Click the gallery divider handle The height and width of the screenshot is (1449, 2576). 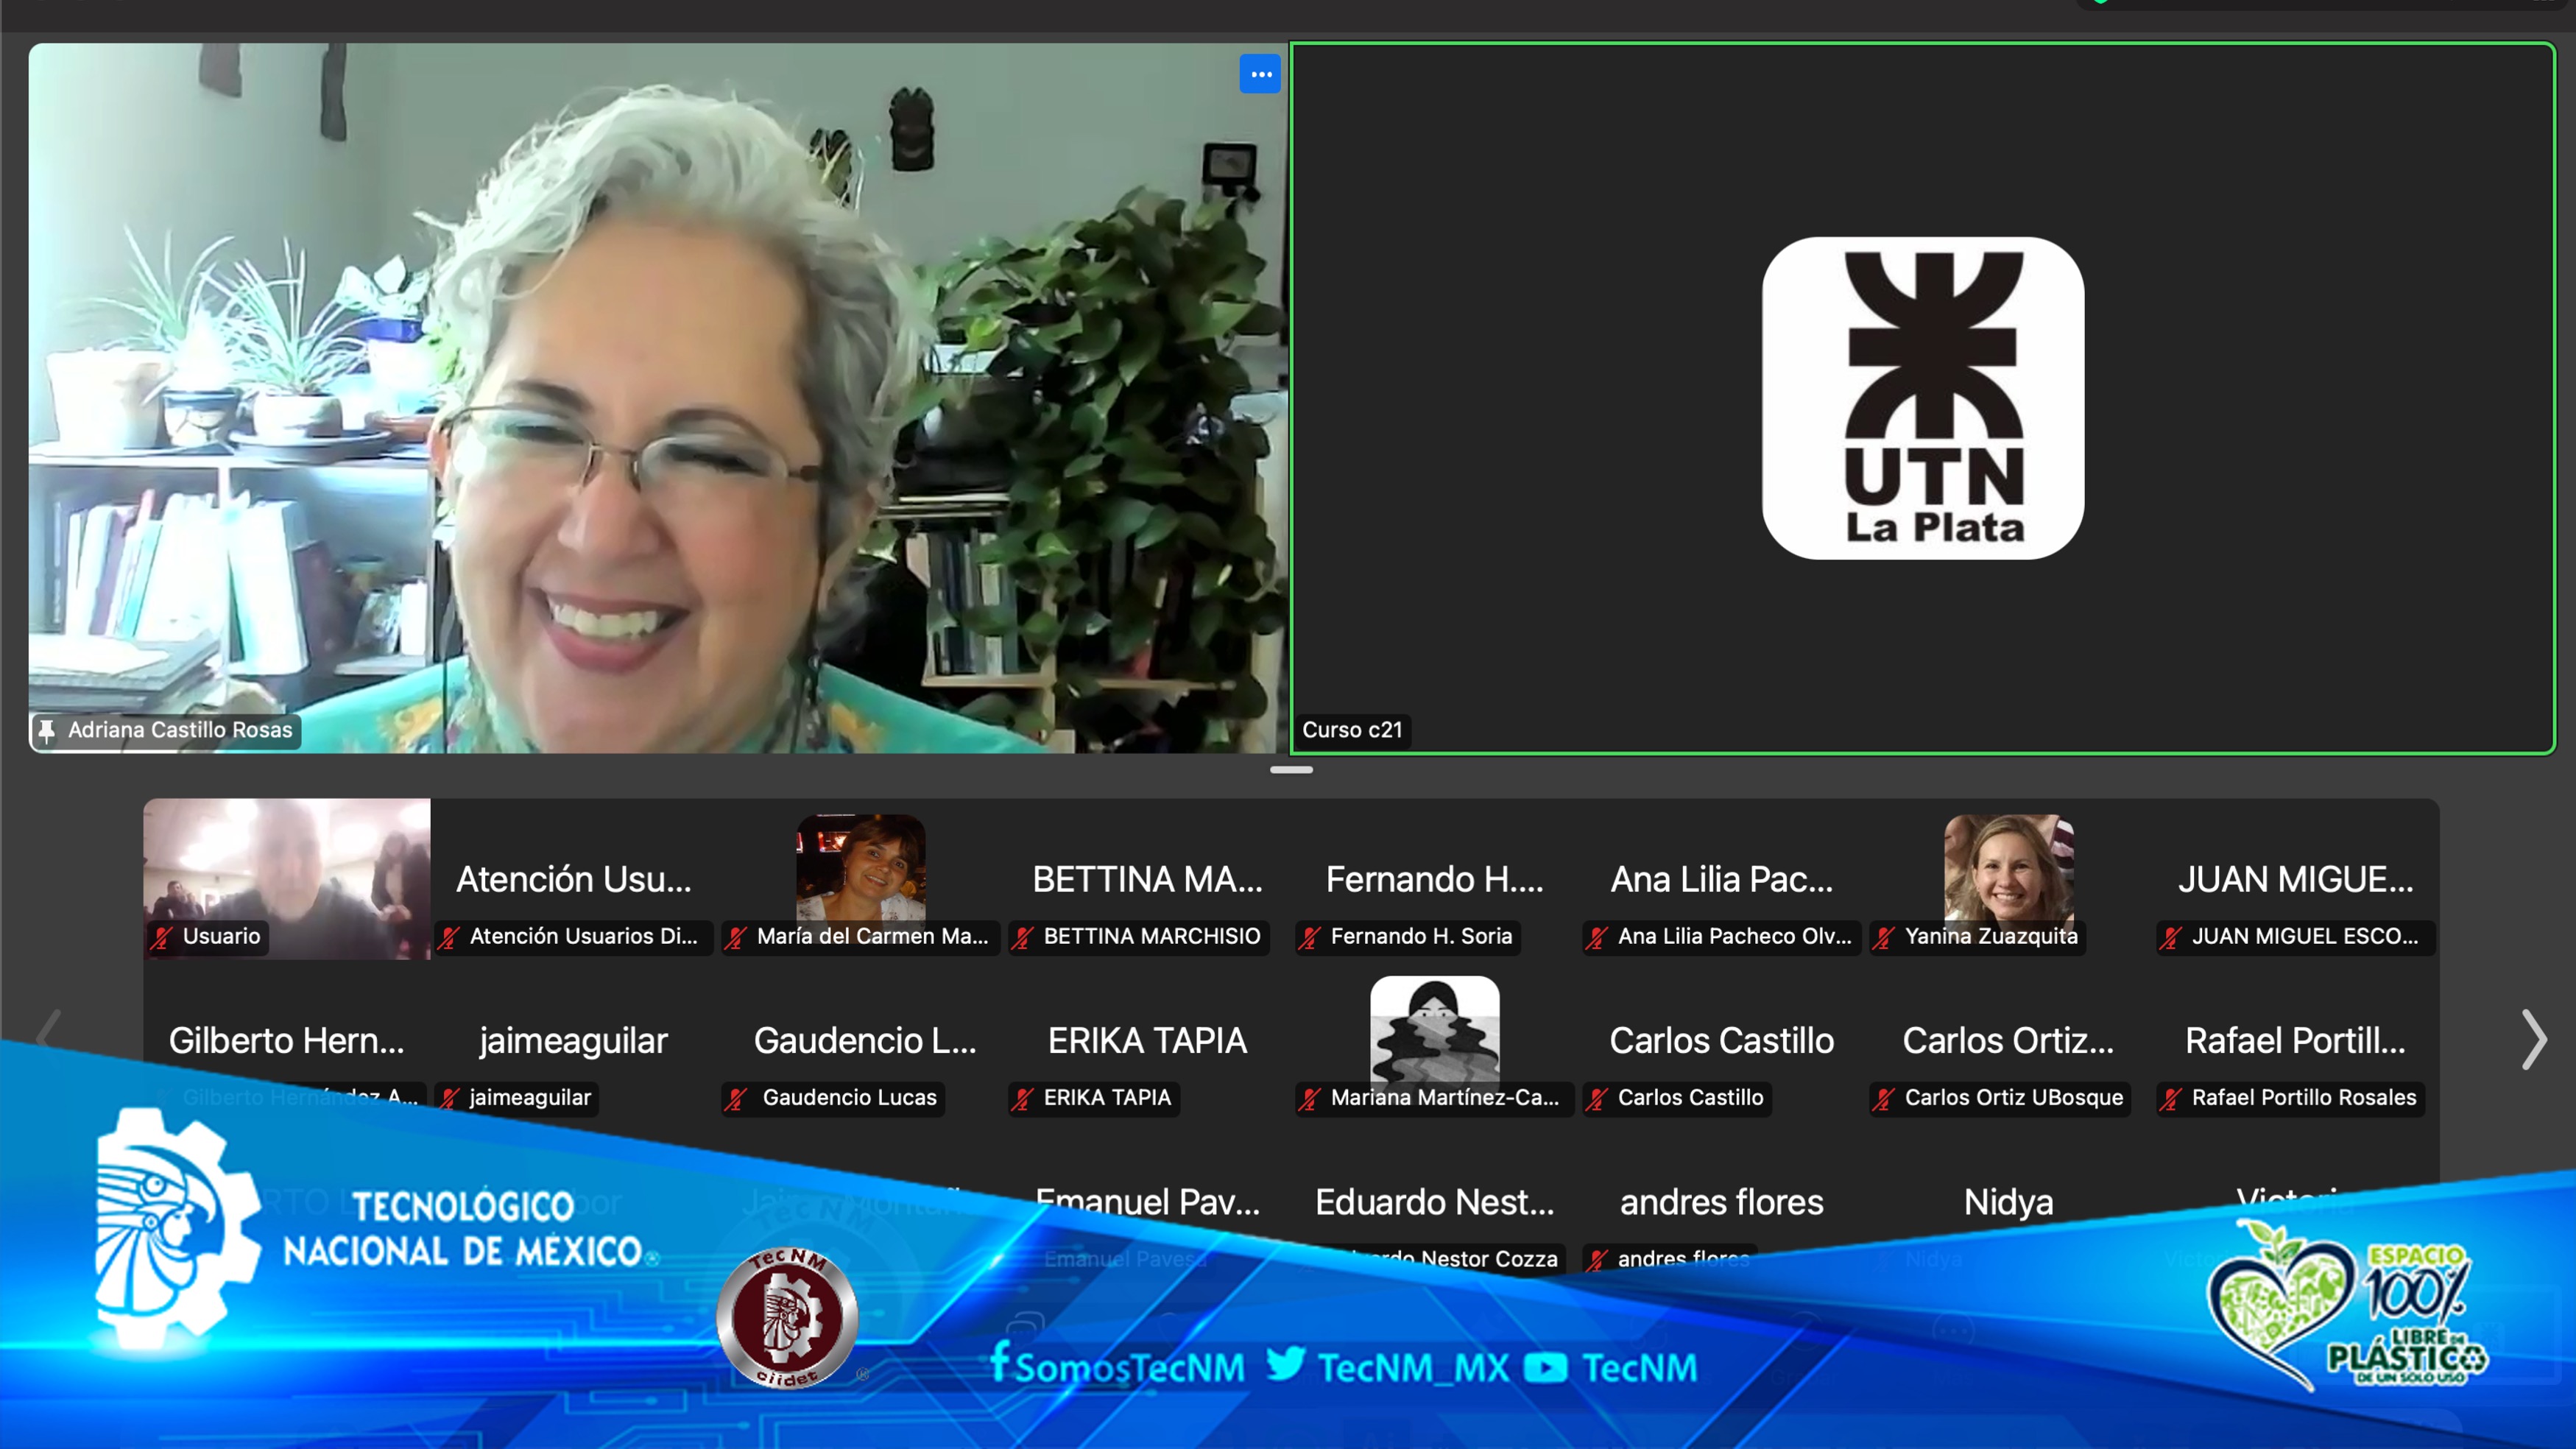1291,770
